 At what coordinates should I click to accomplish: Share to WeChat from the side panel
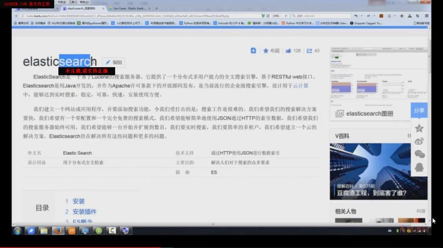click(x=419, y=154)
